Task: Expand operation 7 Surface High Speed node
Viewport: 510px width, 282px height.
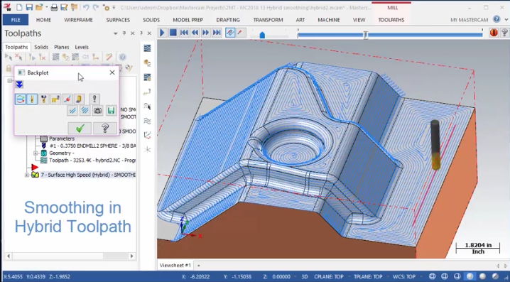Action: [x=27, y=175]
